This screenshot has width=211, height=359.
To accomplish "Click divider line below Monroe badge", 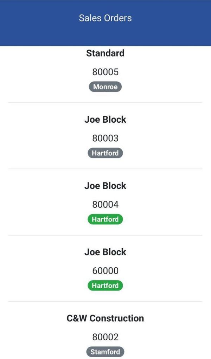I will click(105, 103).
